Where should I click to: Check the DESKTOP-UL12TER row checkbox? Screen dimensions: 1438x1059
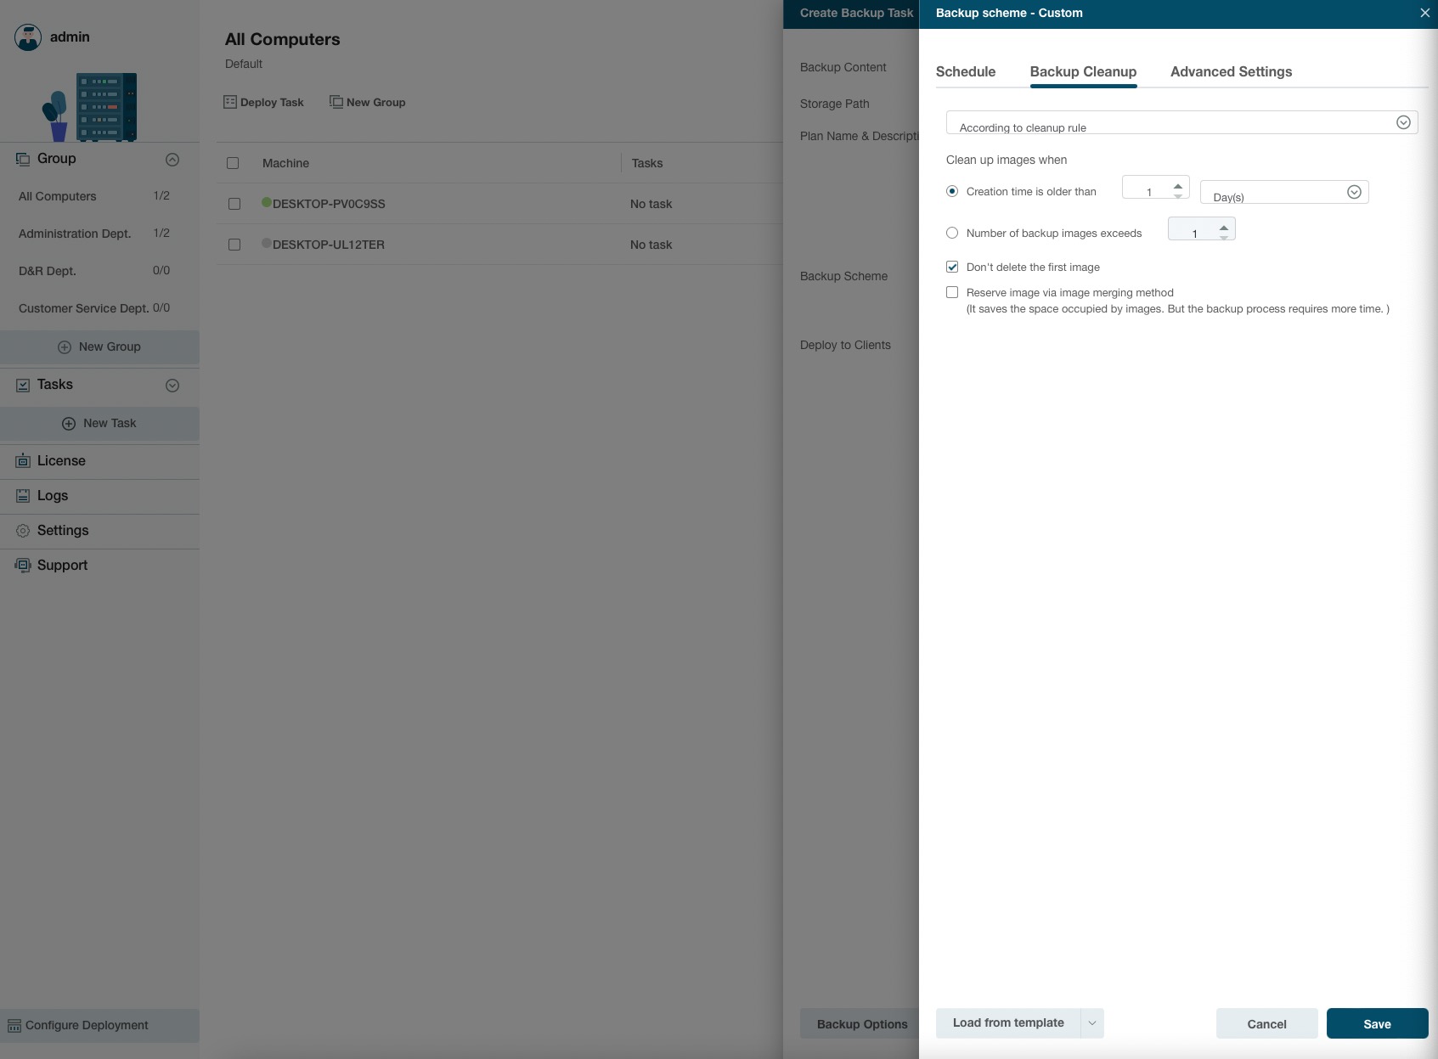[234, 245]
